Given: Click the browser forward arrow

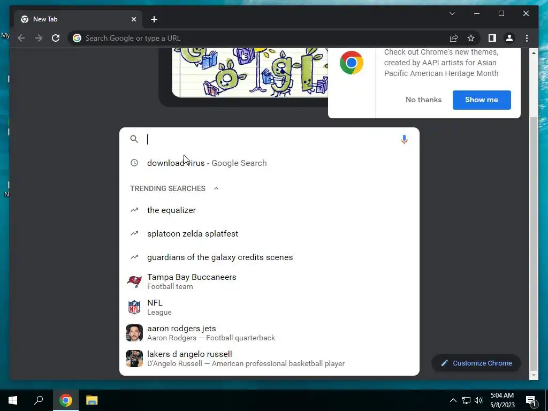Looking at the screenshot, I should pos(39,38).
